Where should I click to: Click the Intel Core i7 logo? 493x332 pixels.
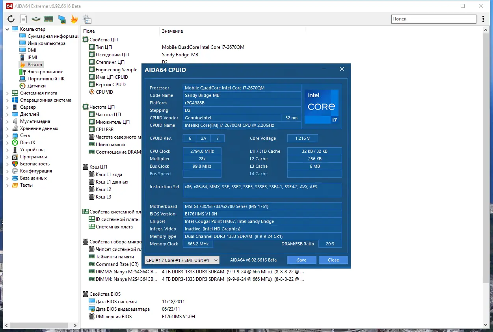pos(321,106)
